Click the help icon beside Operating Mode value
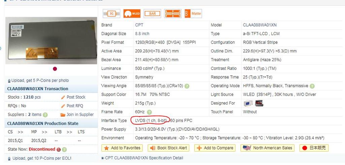Image resolution: width=345 pixels, height=165 pixels. 312,86
